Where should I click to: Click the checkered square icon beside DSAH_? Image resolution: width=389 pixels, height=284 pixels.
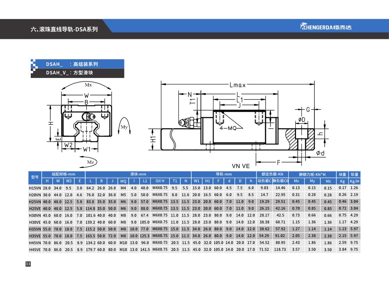coord(34,68)
